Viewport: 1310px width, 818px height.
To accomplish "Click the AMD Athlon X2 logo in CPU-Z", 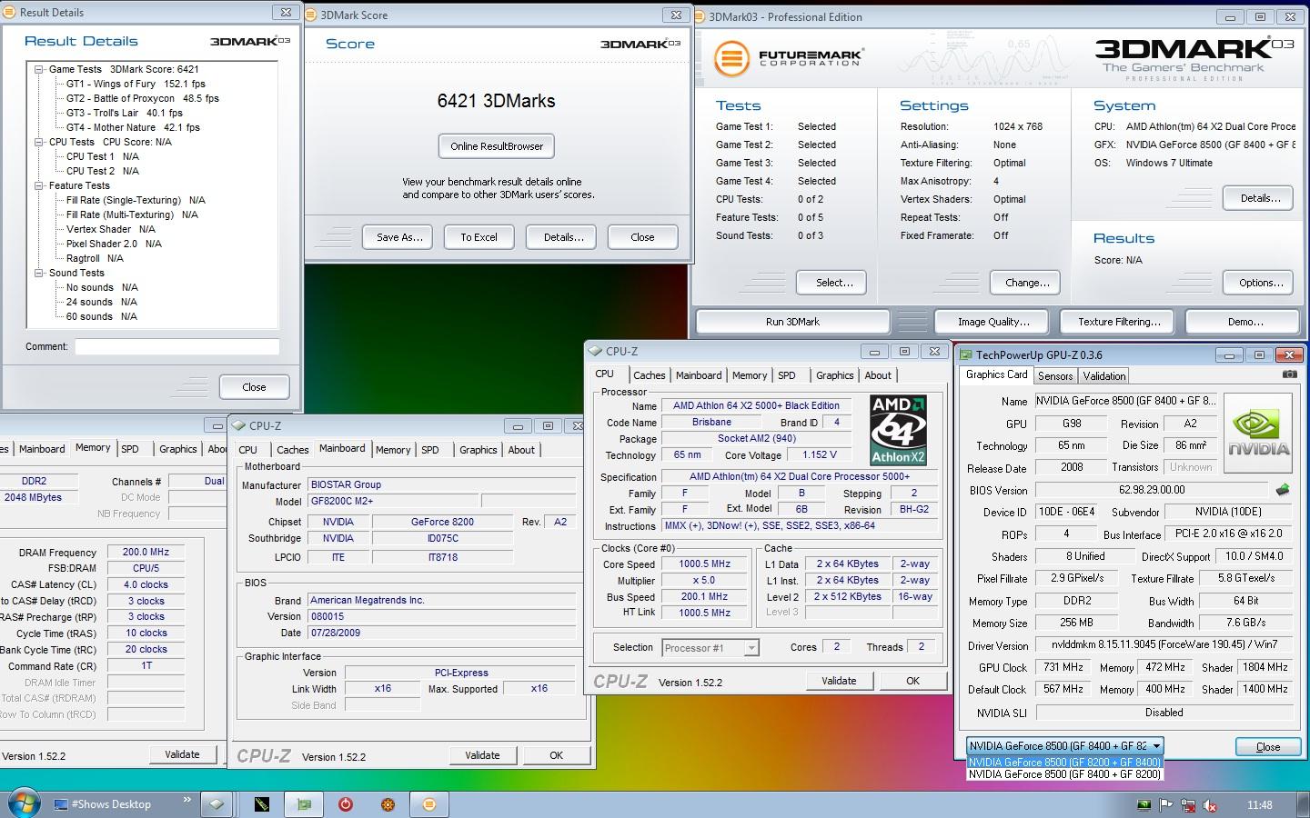I will [x=898, y=430].
